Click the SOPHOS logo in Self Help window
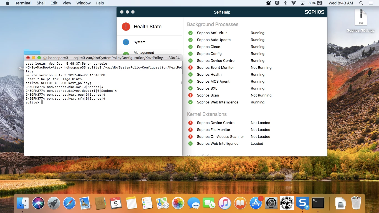This screenshot has height=213, width=379. click(314, 12)
